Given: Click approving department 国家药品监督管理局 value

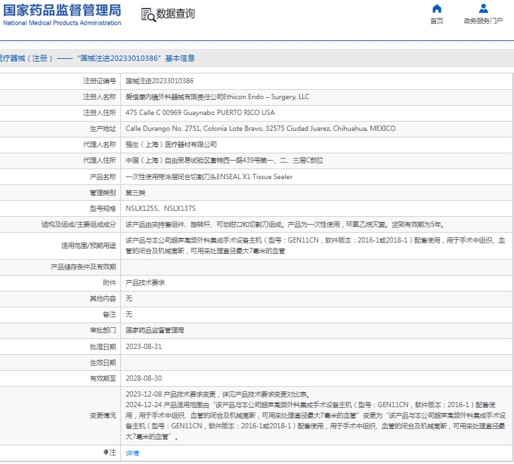Looking at the screenshot, I should (155, 330).
